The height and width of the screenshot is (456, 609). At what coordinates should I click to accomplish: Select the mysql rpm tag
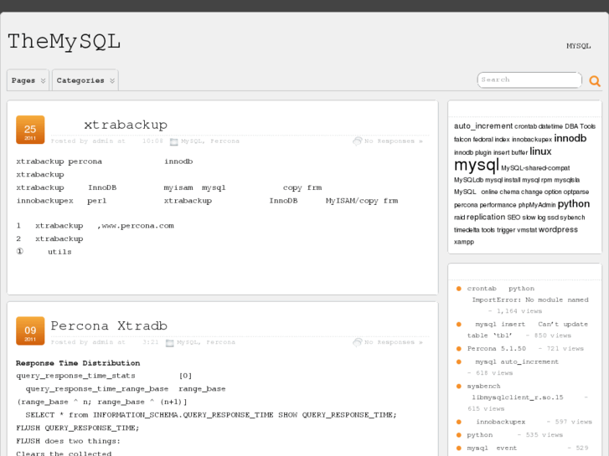(x=537, y=180)
